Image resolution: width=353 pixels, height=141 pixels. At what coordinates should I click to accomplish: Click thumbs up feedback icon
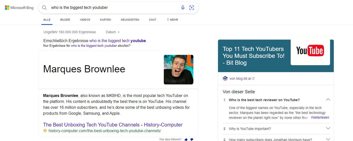click(x=186, y=139)
